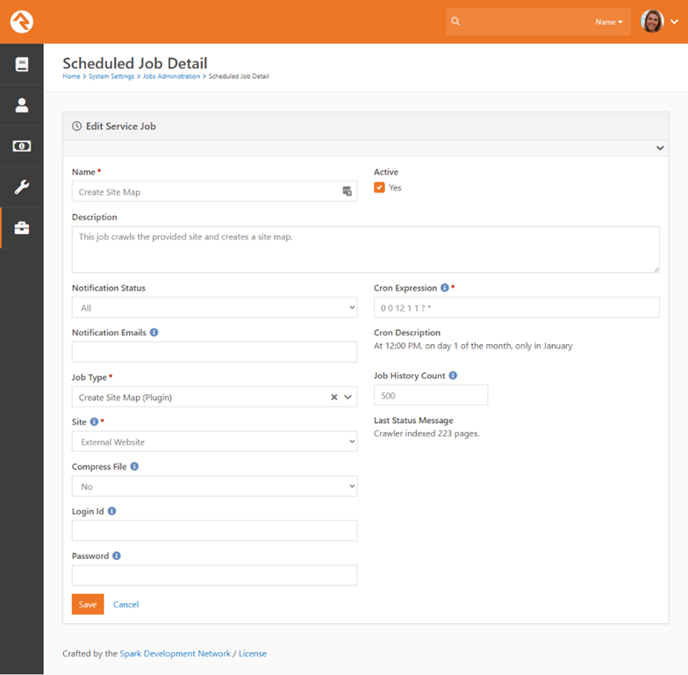Click the Description text area
This screenshot has height=675, width=688.
[x=365, y=249]
